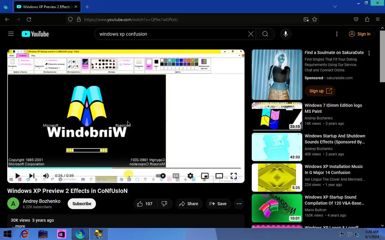385x240 pixels.
Task: Open the Pocket save button
Action: [356, 19]
